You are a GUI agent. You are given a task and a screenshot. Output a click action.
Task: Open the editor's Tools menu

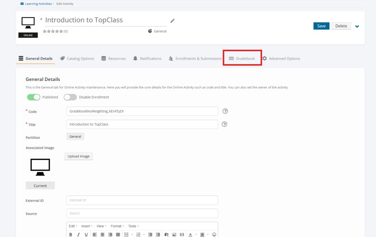pyautogui.click(x=133, y=226)
